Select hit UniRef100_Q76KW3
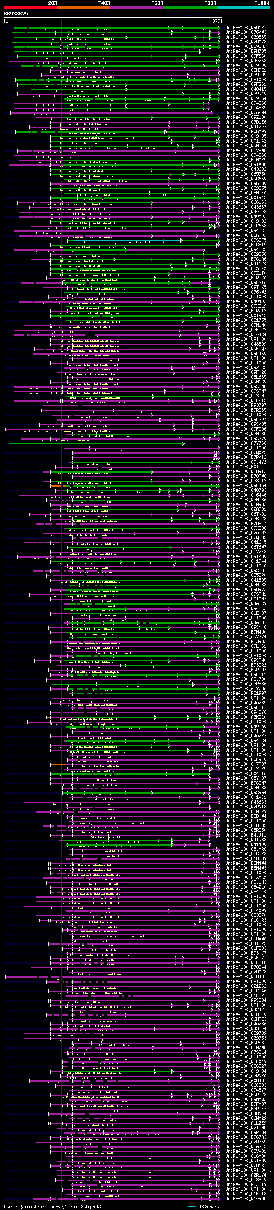Screen dimensions: 274x1210 point(246,33)
